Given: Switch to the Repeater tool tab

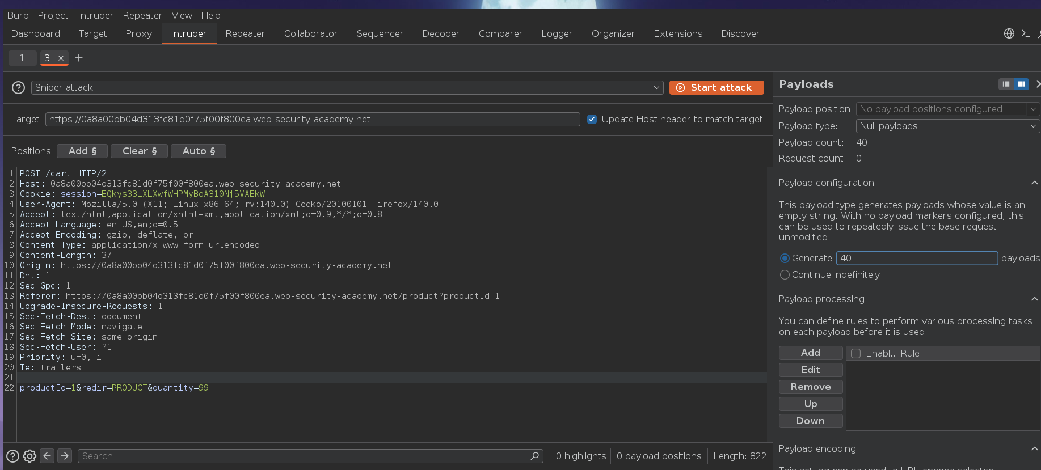Looking at the screenshot, I should tap(245, 33).
